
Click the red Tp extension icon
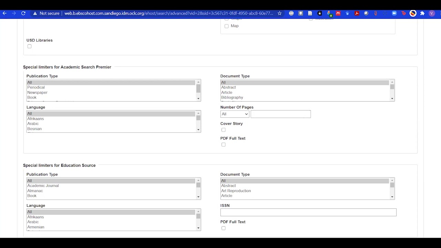click(403, 13)
